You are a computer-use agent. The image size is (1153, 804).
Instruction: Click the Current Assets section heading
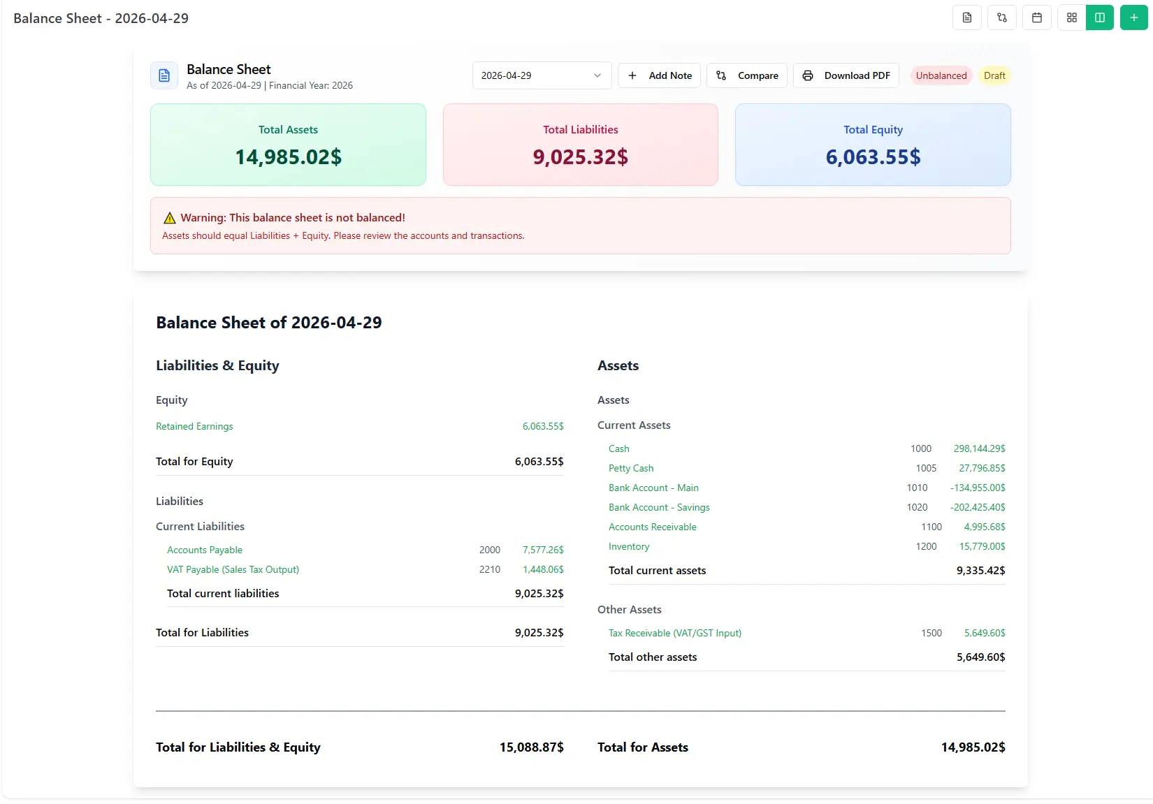634,425
